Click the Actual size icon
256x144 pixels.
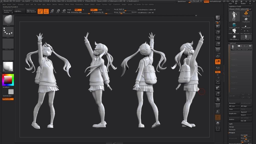tap(218, 38)
